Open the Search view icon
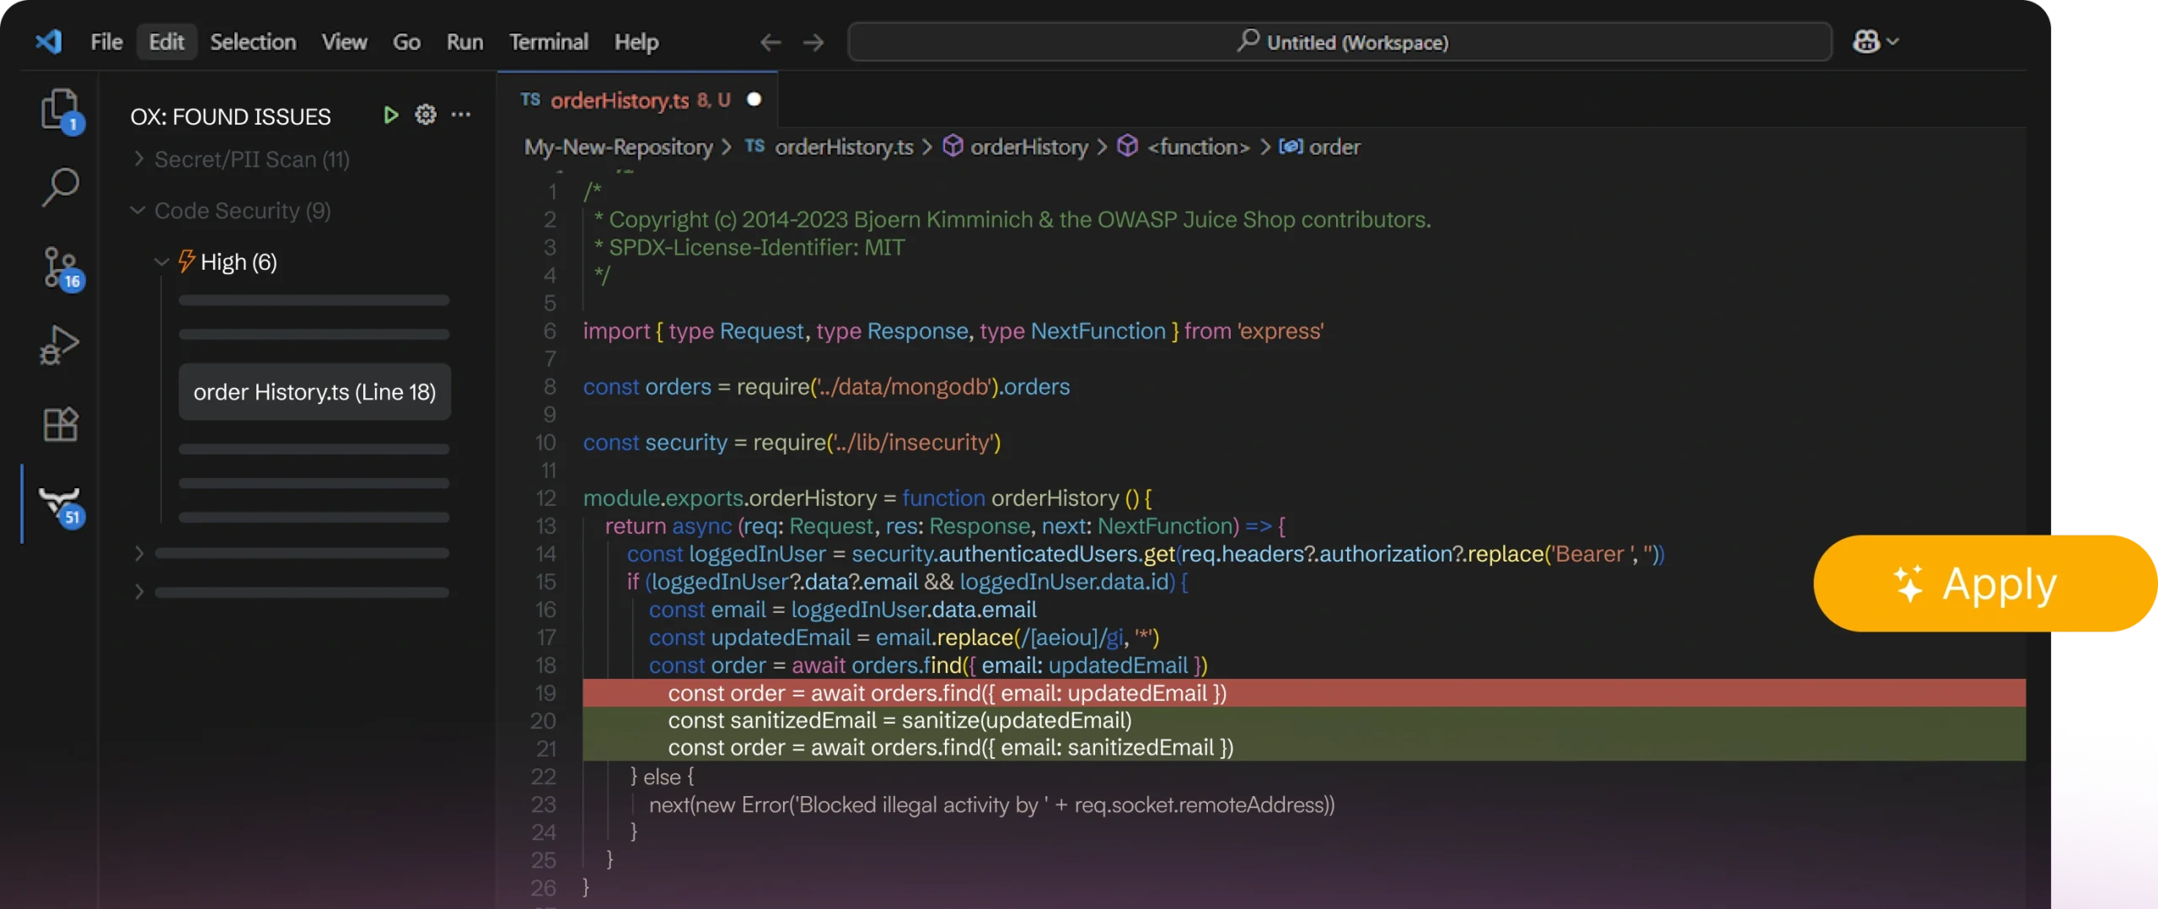Screen dimensions: 2158x909 60,187
